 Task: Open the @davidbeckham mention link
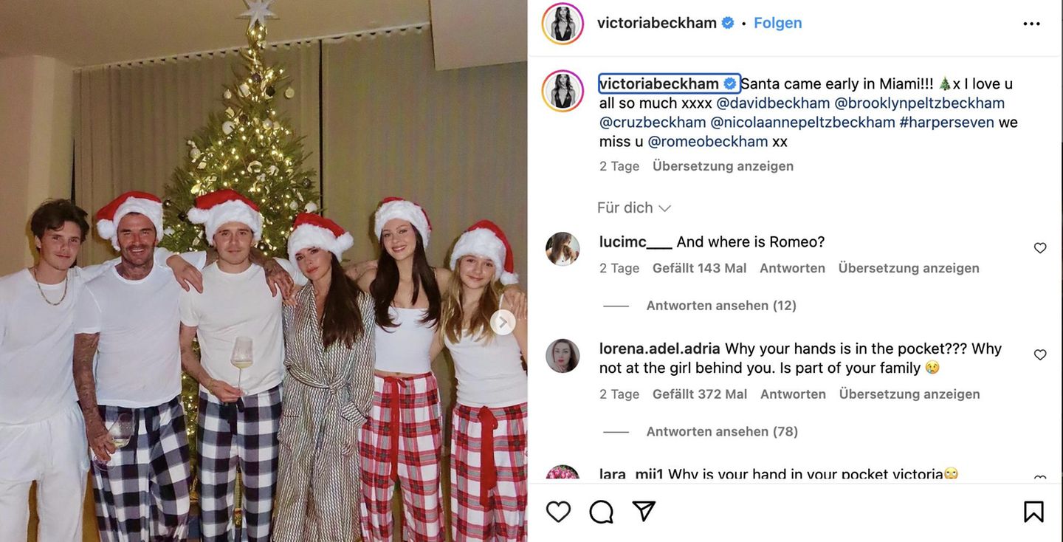tap(773, 103)
